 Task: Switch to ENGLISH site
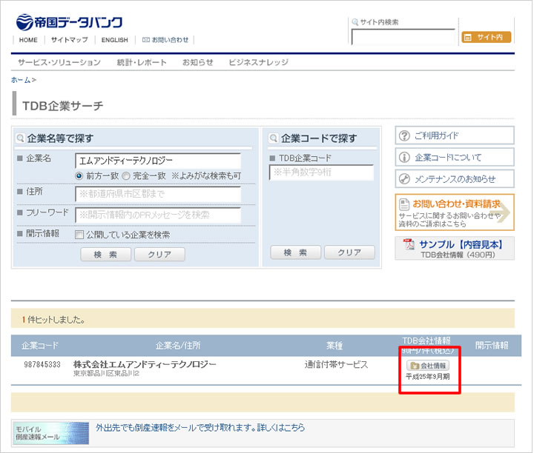pos(115,40)
